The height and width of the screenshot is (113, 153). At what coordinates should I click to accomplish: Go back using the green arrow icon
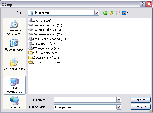click(105, 13)
